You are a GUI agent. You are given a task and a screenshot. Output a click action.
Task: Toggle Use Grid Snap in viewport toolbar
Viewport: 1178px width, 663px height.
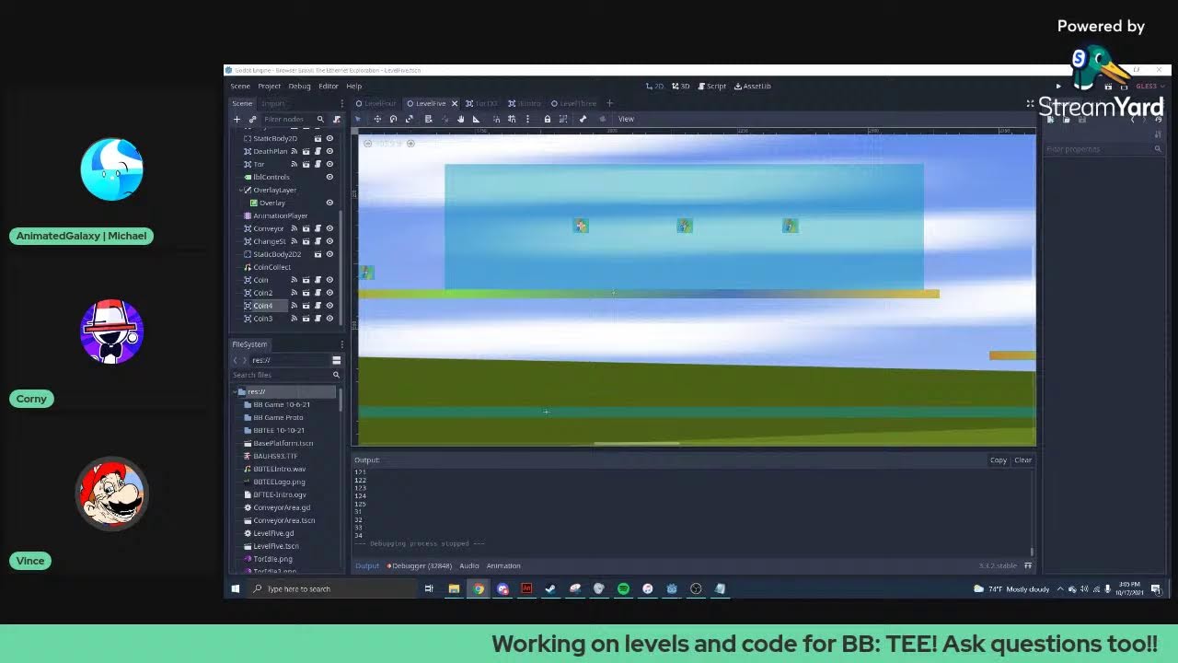click(512, 119)
